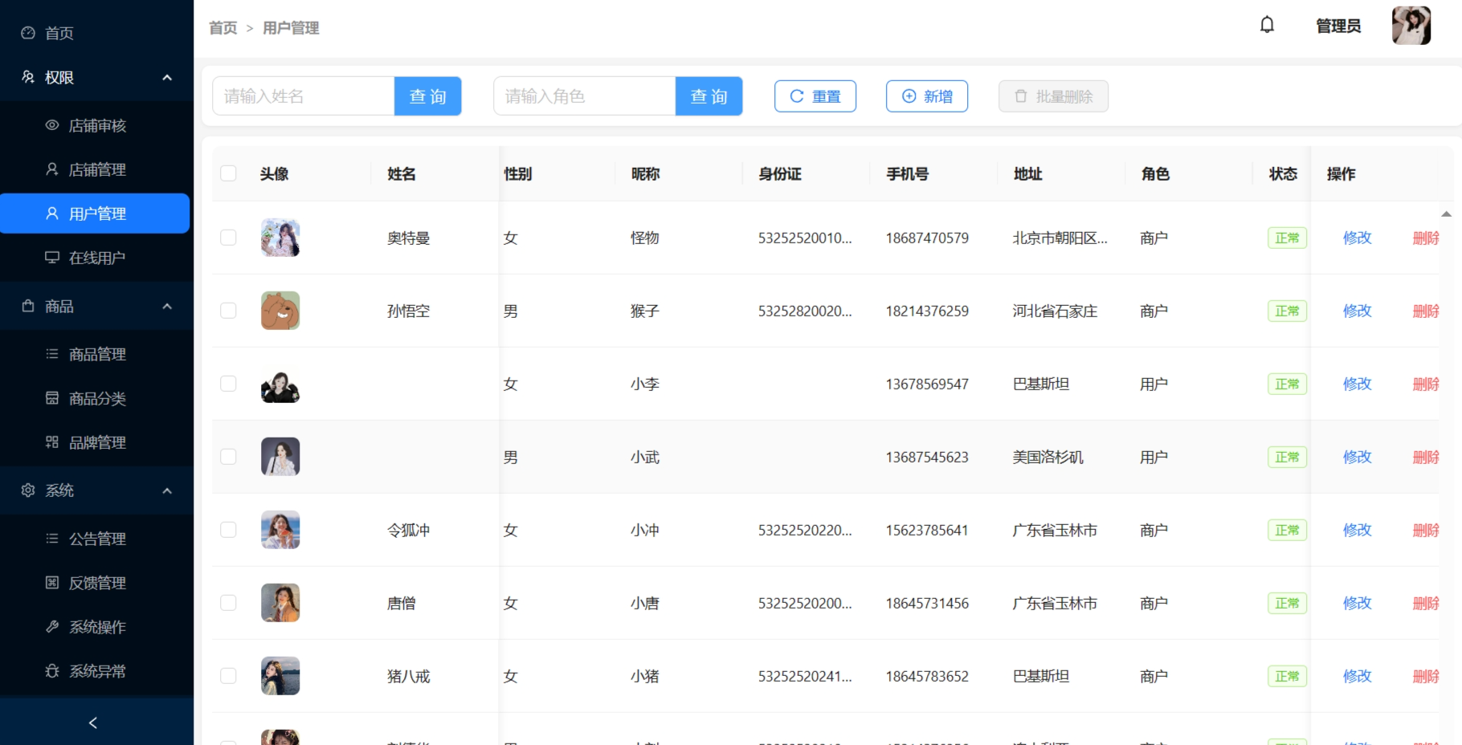Click the 正常 status tag for 唐僧
Image resolution: width=1462 pixels, height=745 pixels.
[x=1287, y=603]
